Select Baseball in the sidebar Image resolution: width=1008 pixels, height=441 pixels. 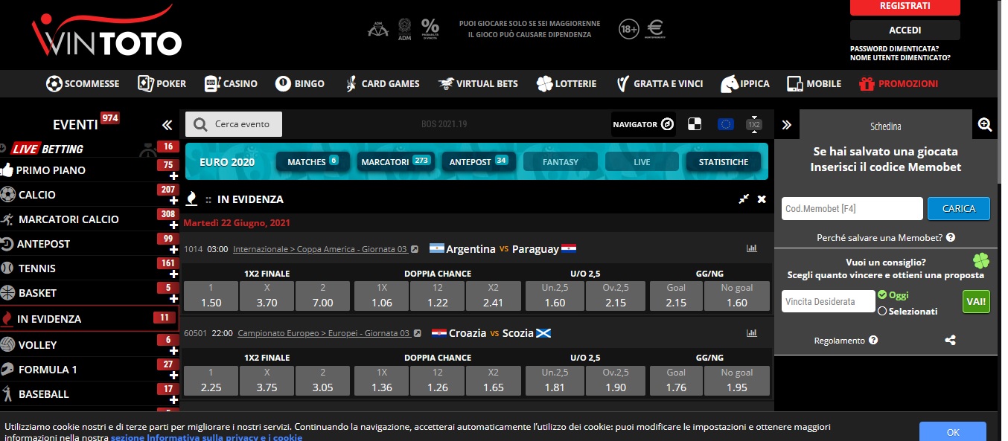[89, 394]
